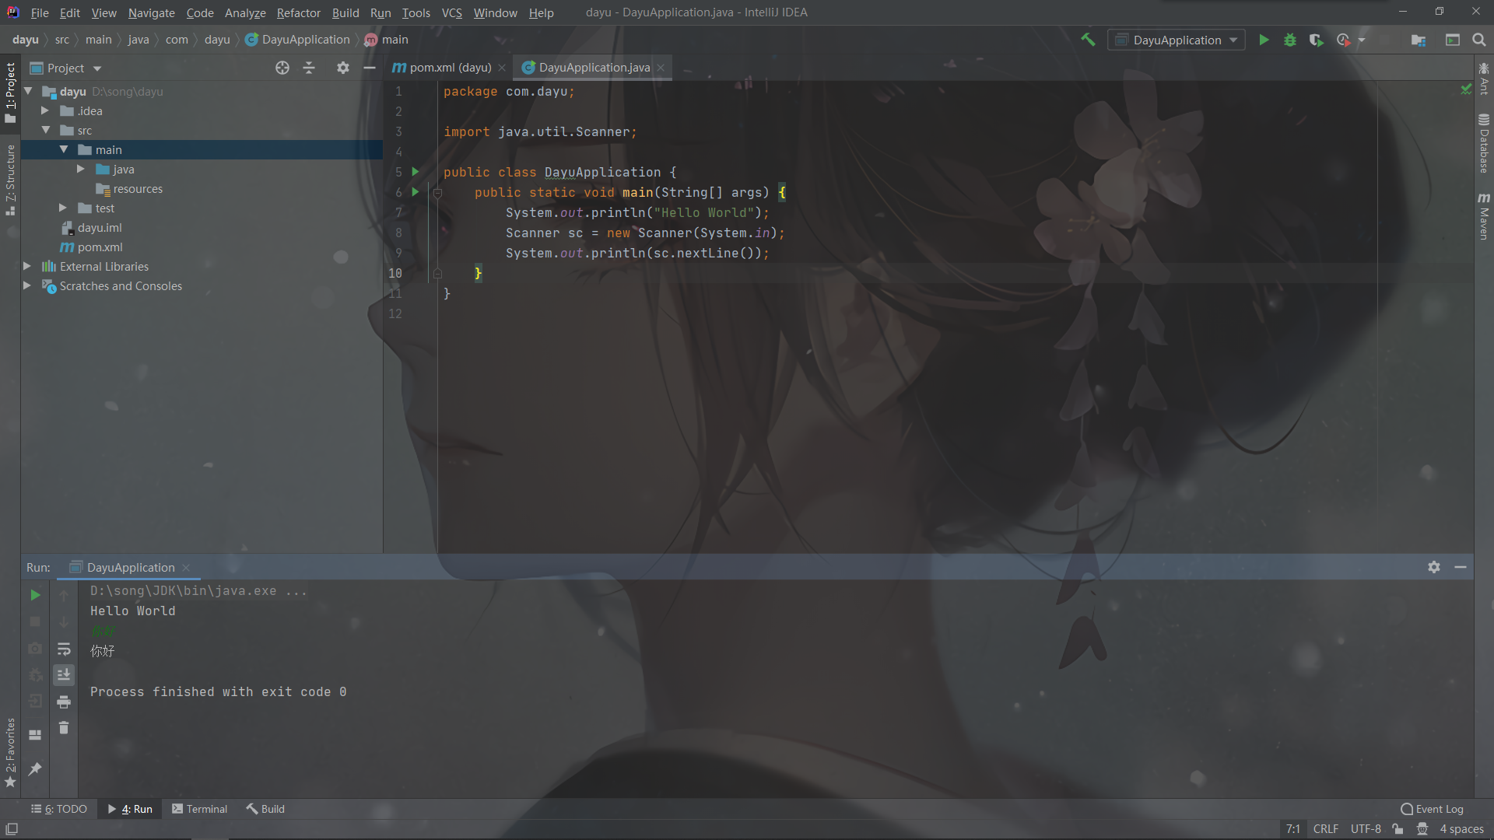Expand the java folder in tree
The width and height of the screenshot is (1494, 840).
click(x=81, y=169)
